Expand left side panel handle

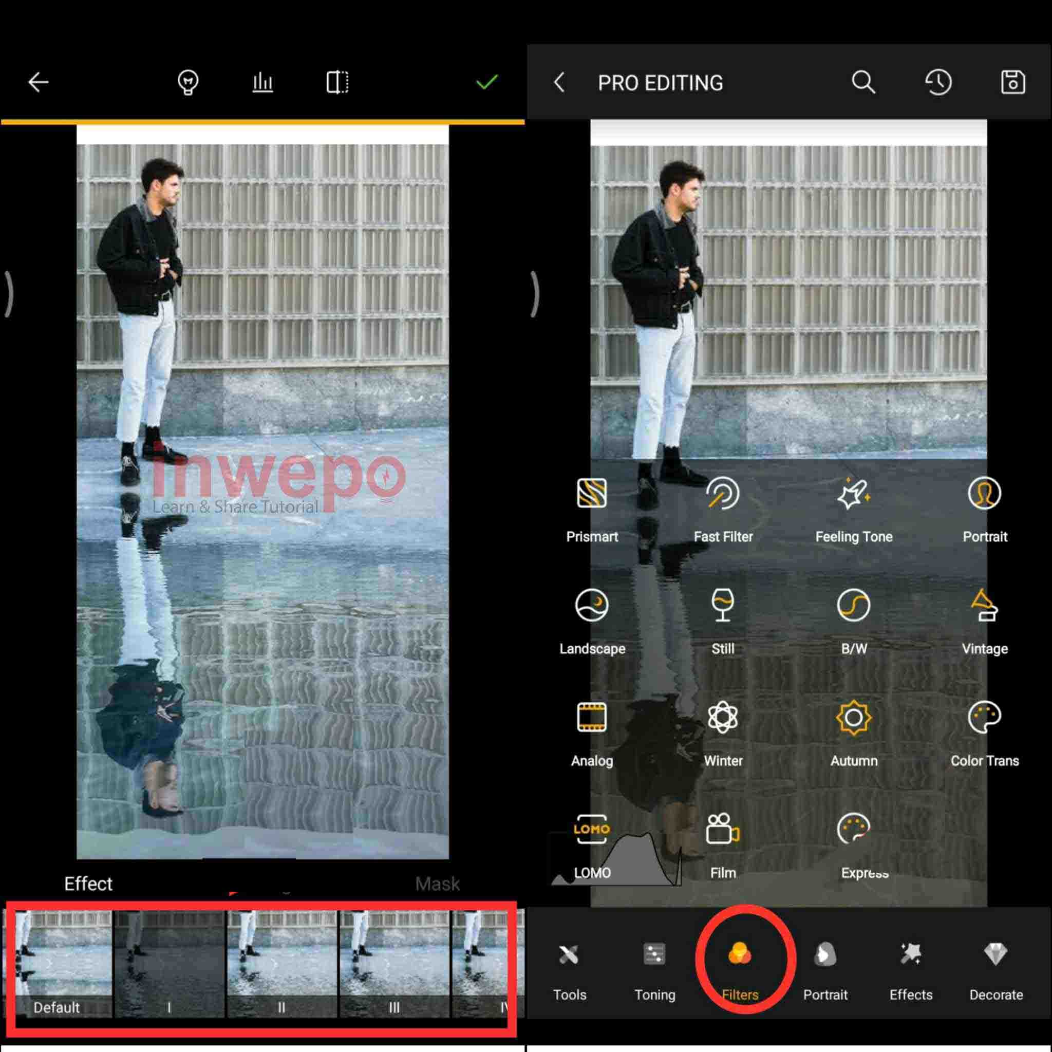pyautogui.click(x=9, y=294)
